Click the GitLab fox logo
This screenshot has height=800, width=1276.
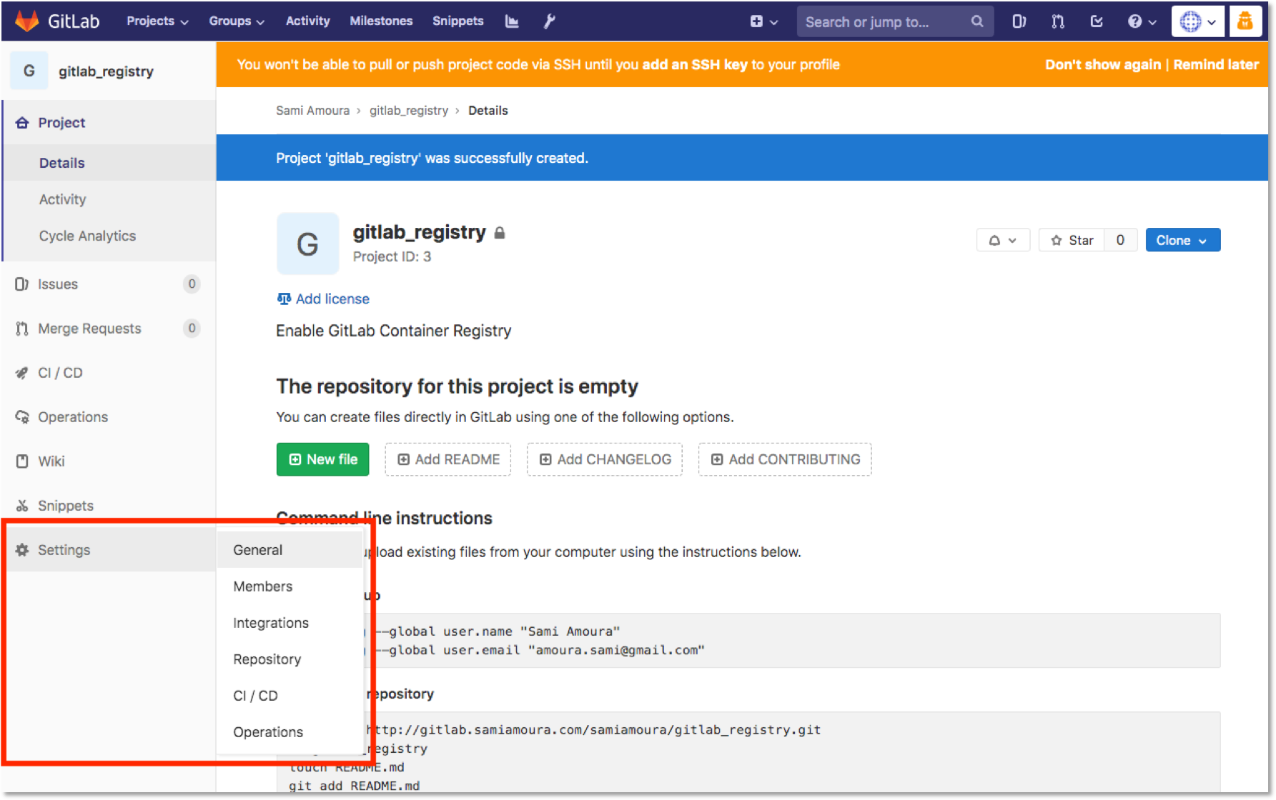tap(26, 21)
